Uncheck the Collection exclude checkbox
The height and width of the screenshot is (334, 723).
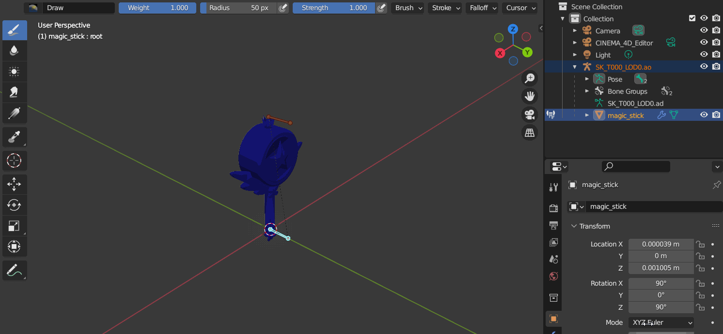coord(692,18)
